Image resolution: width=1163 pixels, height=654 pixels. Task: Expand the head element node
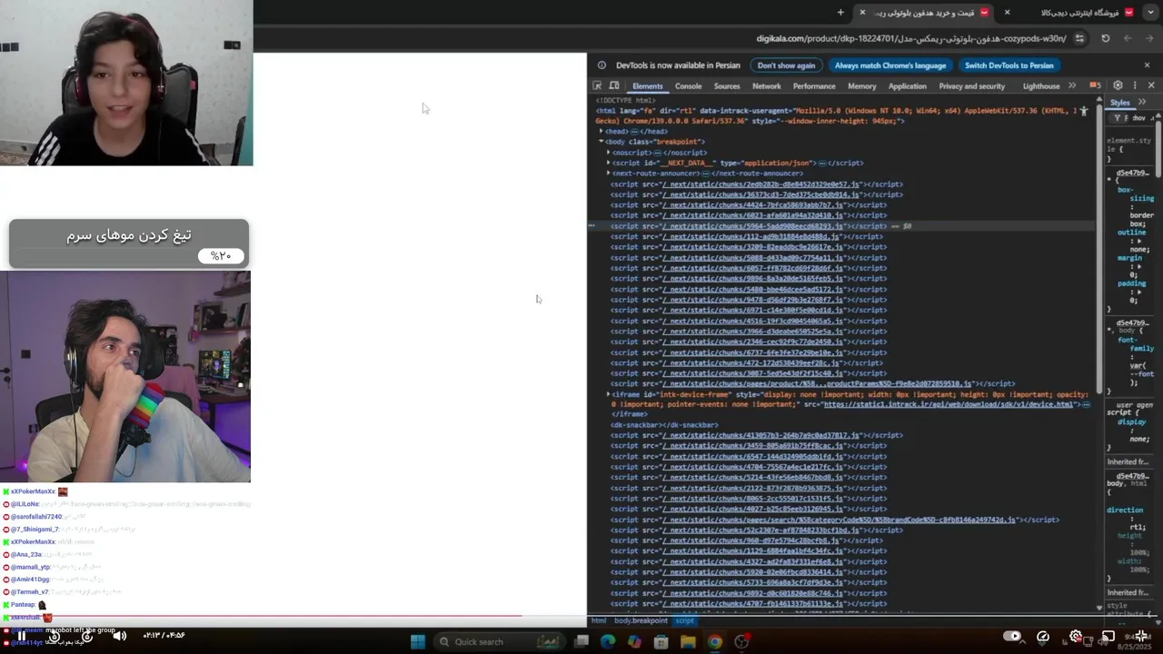click(601, 132)
